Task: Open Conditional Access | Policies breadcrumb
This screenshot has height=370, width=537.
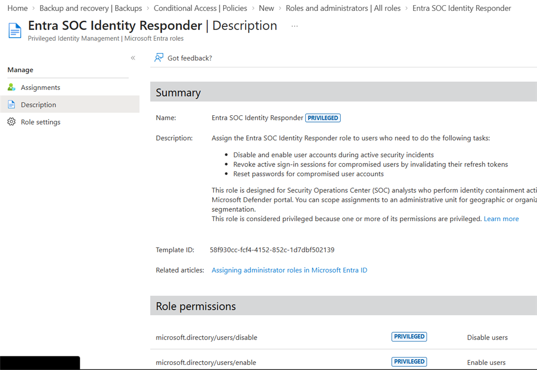Action: click(200, 8)
